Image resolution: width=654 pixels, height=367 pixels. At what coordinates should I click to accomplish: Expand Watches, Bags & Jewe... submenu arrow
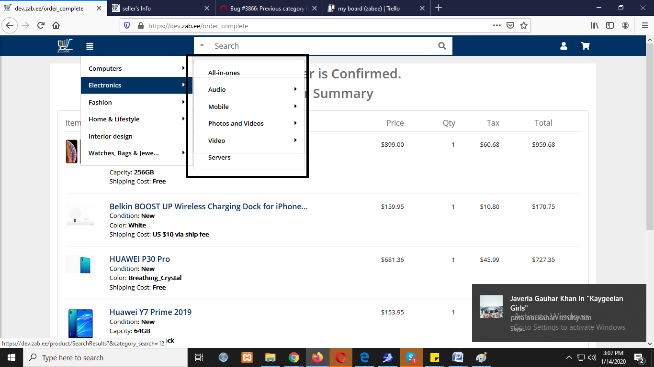[183, 153]
